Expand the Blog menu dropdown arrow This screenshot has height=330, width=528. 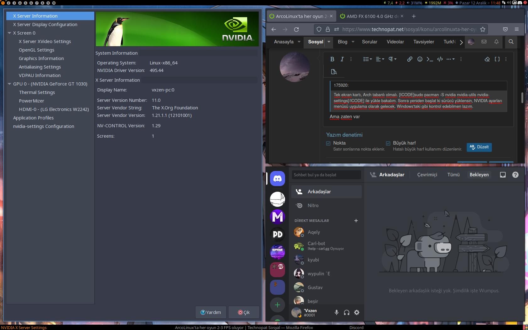point(353,42)
